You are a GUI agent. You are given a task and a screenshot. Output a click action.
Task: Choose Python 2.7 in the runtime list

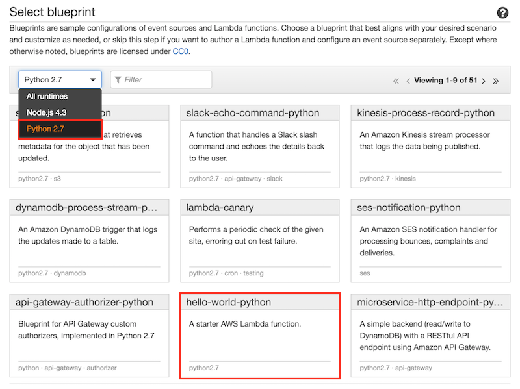click(60, 129)
